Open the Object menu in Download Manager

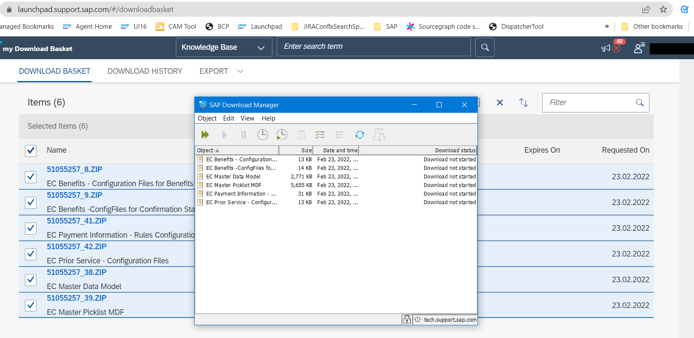(207, 118)
